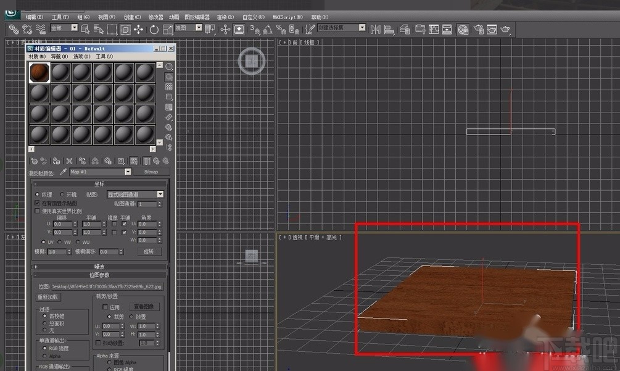Activate the Select and Uniform Scale tool

[167, 29]
